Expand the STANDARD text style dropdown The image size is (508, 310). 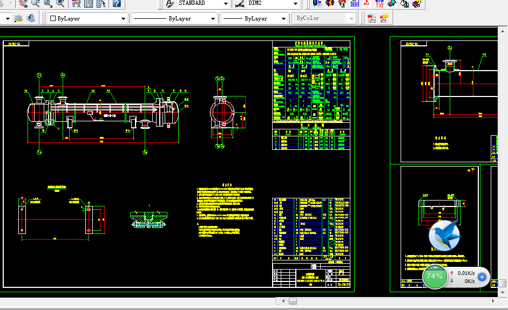pos(225,4)
